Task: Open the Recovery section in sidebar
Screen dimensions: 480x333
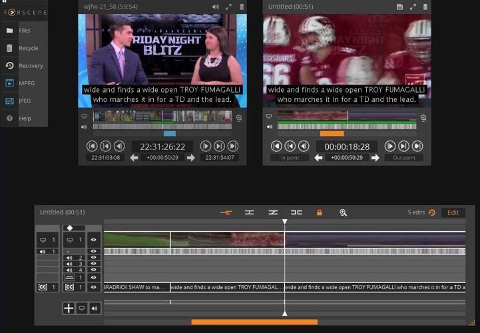Action: [x=24, y=65]
